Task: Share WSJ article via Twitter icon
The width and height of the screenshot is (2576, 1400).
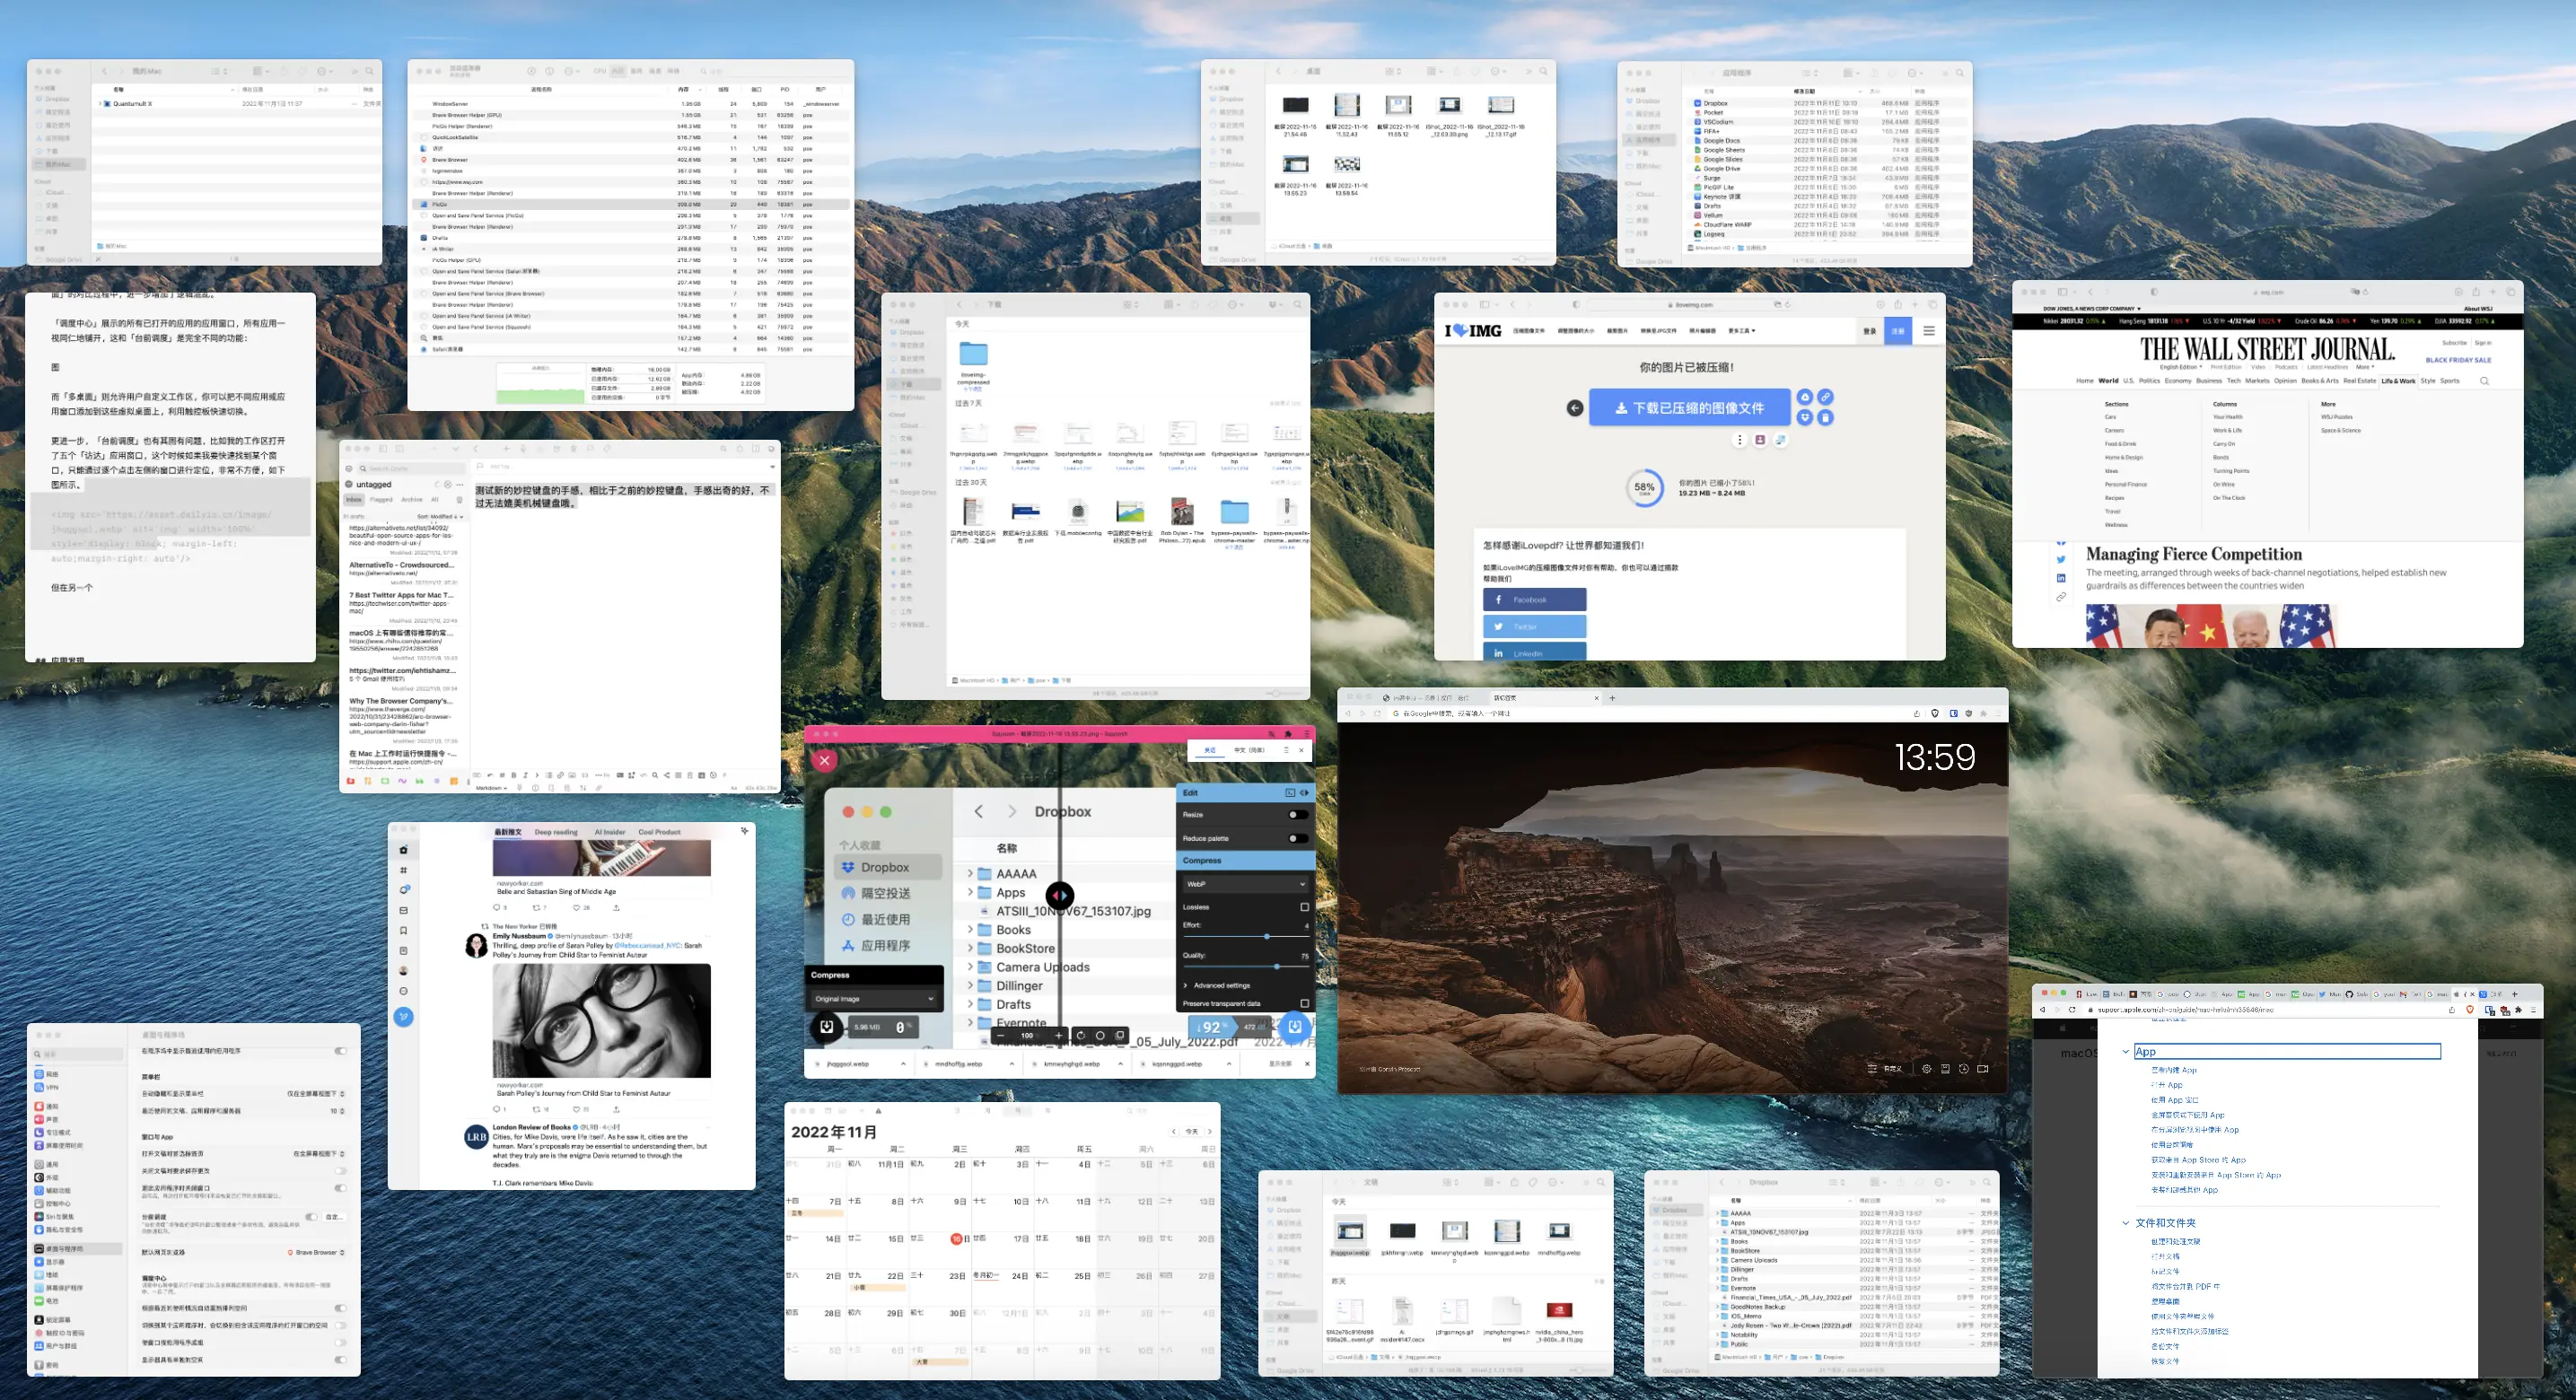Action: pyautogui.click(x=2061, y=560)
